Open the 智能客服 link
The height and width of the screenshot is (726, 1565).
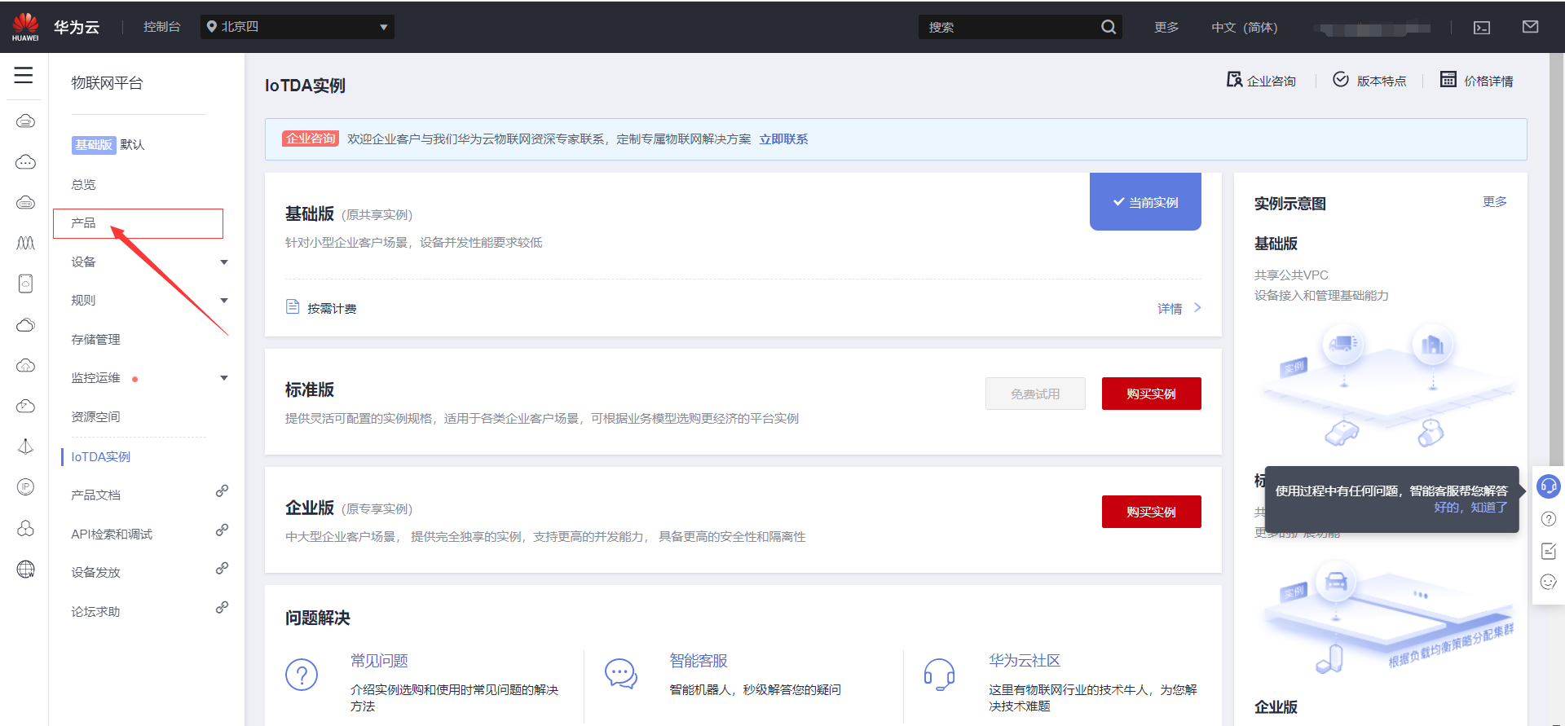pos(699,661)
